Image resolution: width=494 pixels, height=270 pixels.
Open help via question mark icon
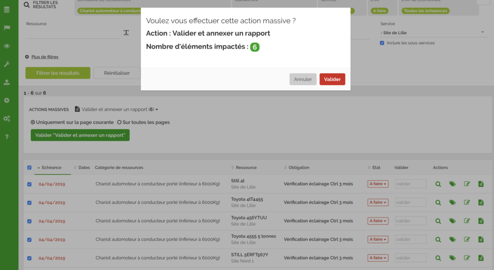tap(7, 137)
